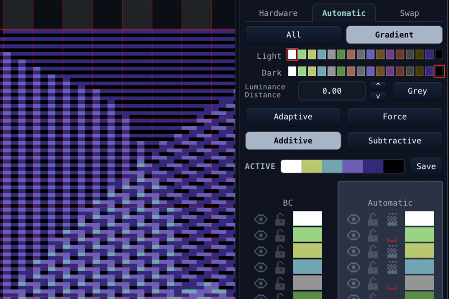
Task: Switch to the Hardware tab
Action: coord(278,13)
